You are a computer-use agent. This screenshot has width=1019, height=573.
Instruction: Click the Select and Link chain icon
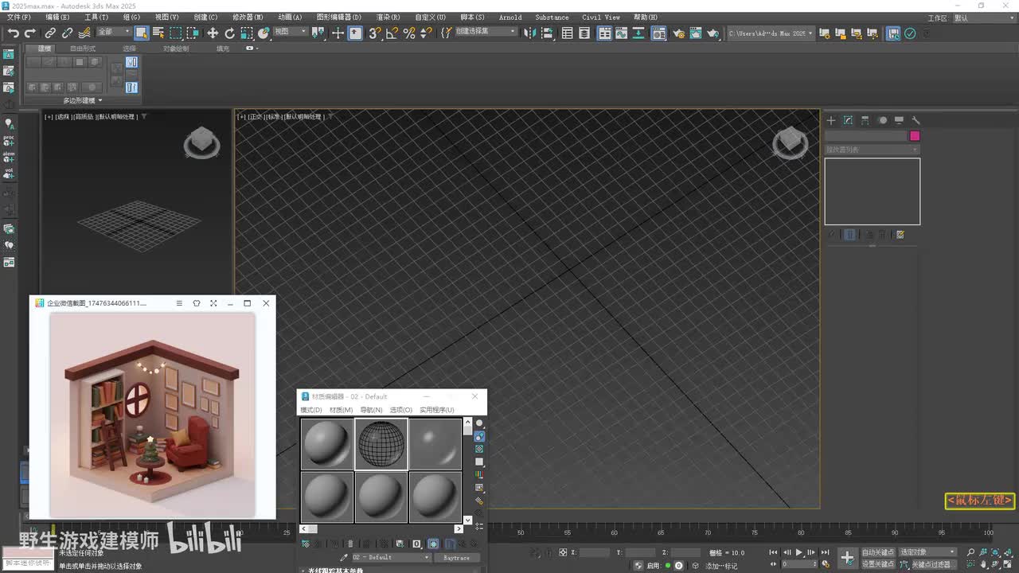50,33
